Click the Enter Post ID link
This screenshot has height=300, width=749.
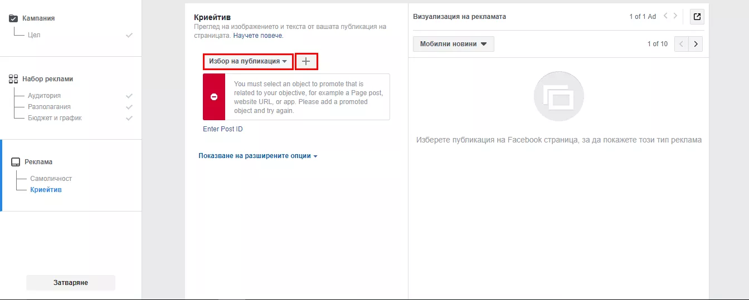223,129
